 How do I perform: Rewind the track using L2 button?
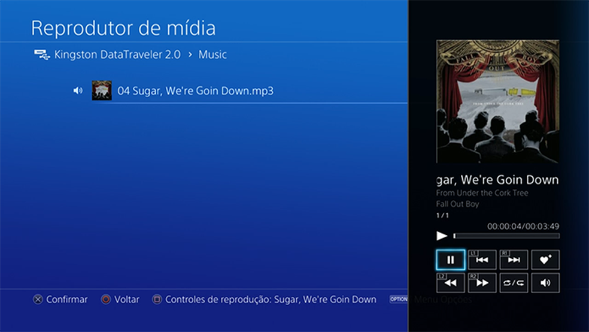tap(450, 283)
